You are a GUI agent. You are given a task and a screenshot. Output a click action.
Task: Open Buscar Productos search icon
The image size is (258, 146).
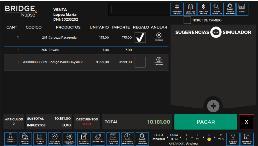(217, 9)
